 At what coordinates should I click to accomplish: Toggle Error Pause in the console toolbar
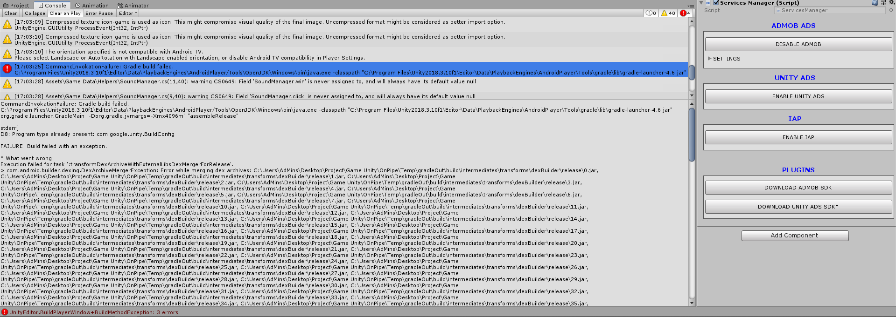pyautogui.click(x=99, y=13)
